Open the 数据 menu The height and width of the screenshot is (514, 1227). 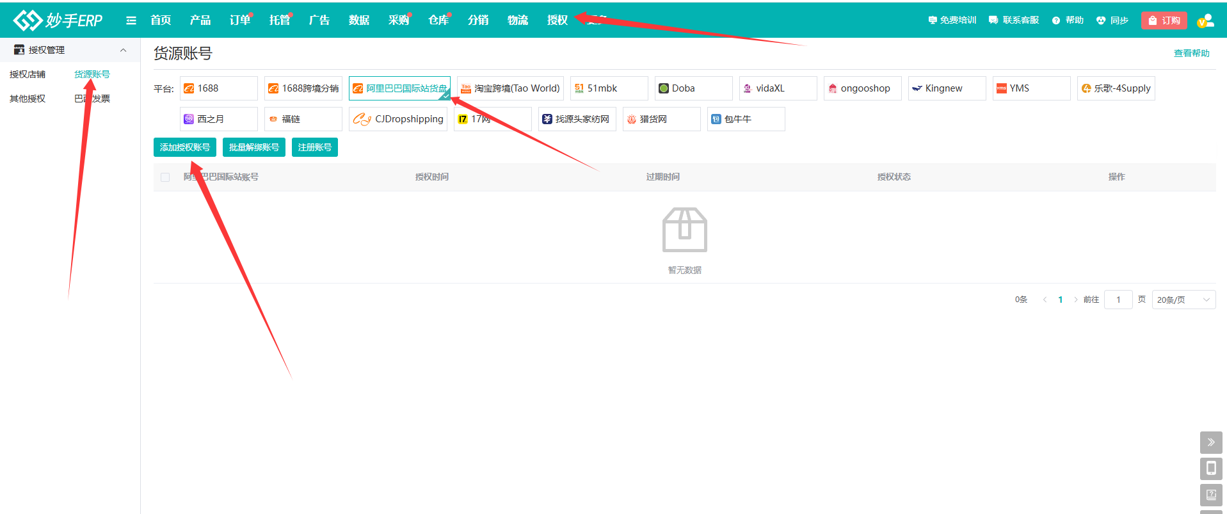(x=359, y=20)
